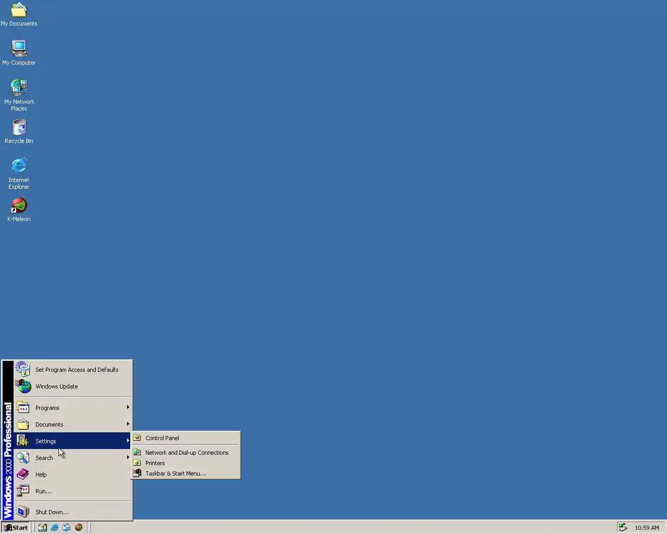Viewport: 667px width, 534px height.
Task: Select the My Computer desktop icon
Action: pyautogui.click(x=19, y=53)
